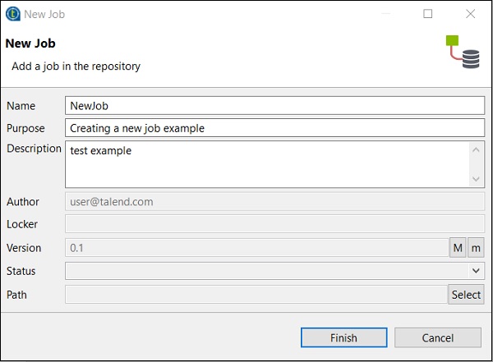The width and height of the screenshot is (493, 362).
Task: Increase minor version with the m button
Action: click(476, 247)
